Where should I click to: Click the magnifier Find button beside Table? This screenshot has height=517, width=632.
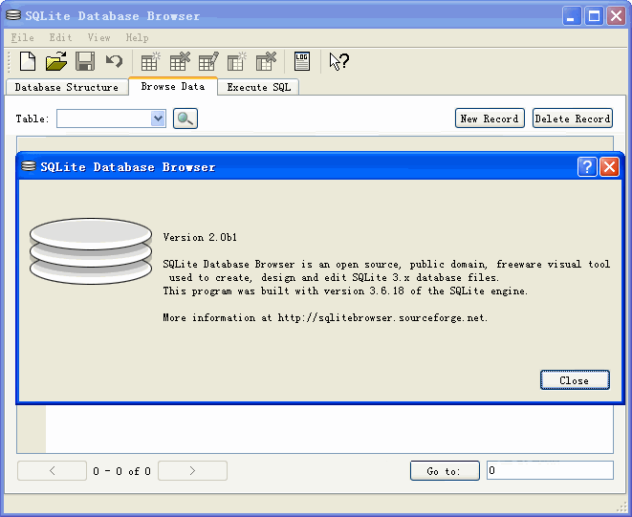185,118
